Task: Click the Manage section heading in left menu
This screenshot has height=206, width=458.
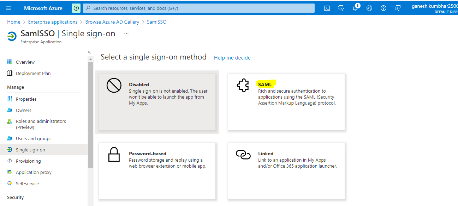Action: pyautogui.click(x=16, y=87)
